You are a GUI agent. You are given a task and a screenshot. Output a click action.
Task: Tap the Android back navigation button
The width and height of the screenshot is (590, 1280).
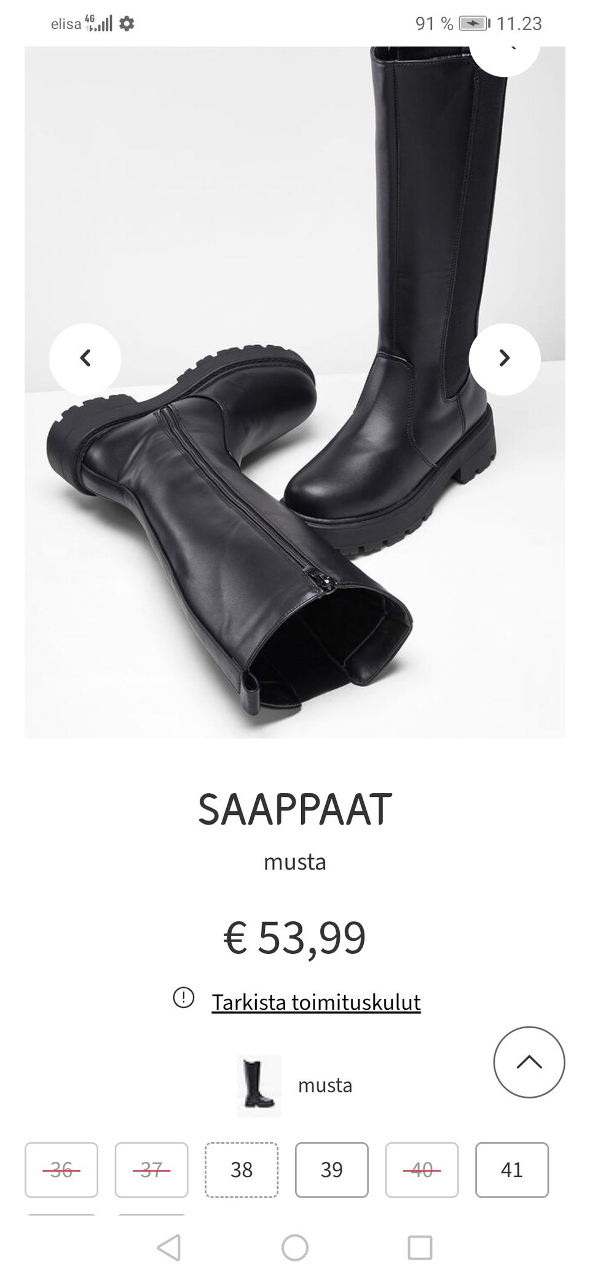tap(169, 1247)
